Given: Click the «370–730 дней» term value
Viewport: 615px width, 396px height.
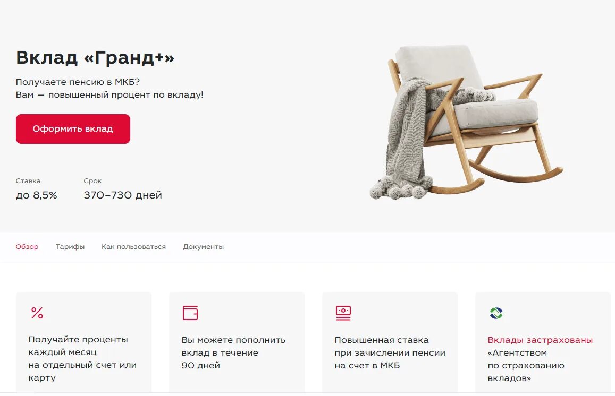Looking at the screenshot, I should pos(123,195).
